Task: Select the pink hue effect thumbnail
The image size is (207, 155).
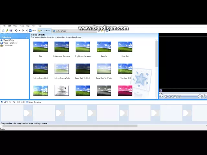Action: pos(125,91)
